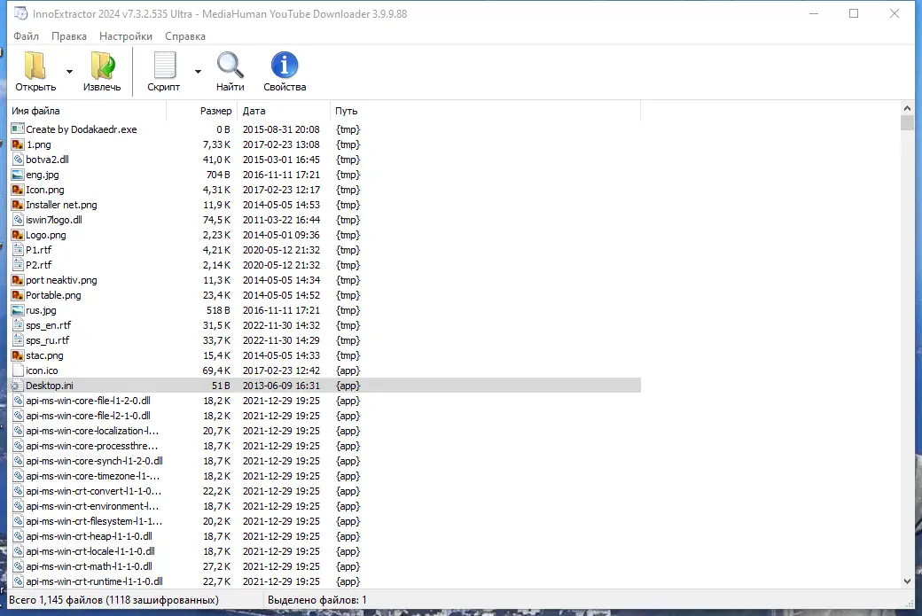Sort by the Дата column header
Image resolution: width=922 pixels, height=616 pixels.
tap(284, 111)
